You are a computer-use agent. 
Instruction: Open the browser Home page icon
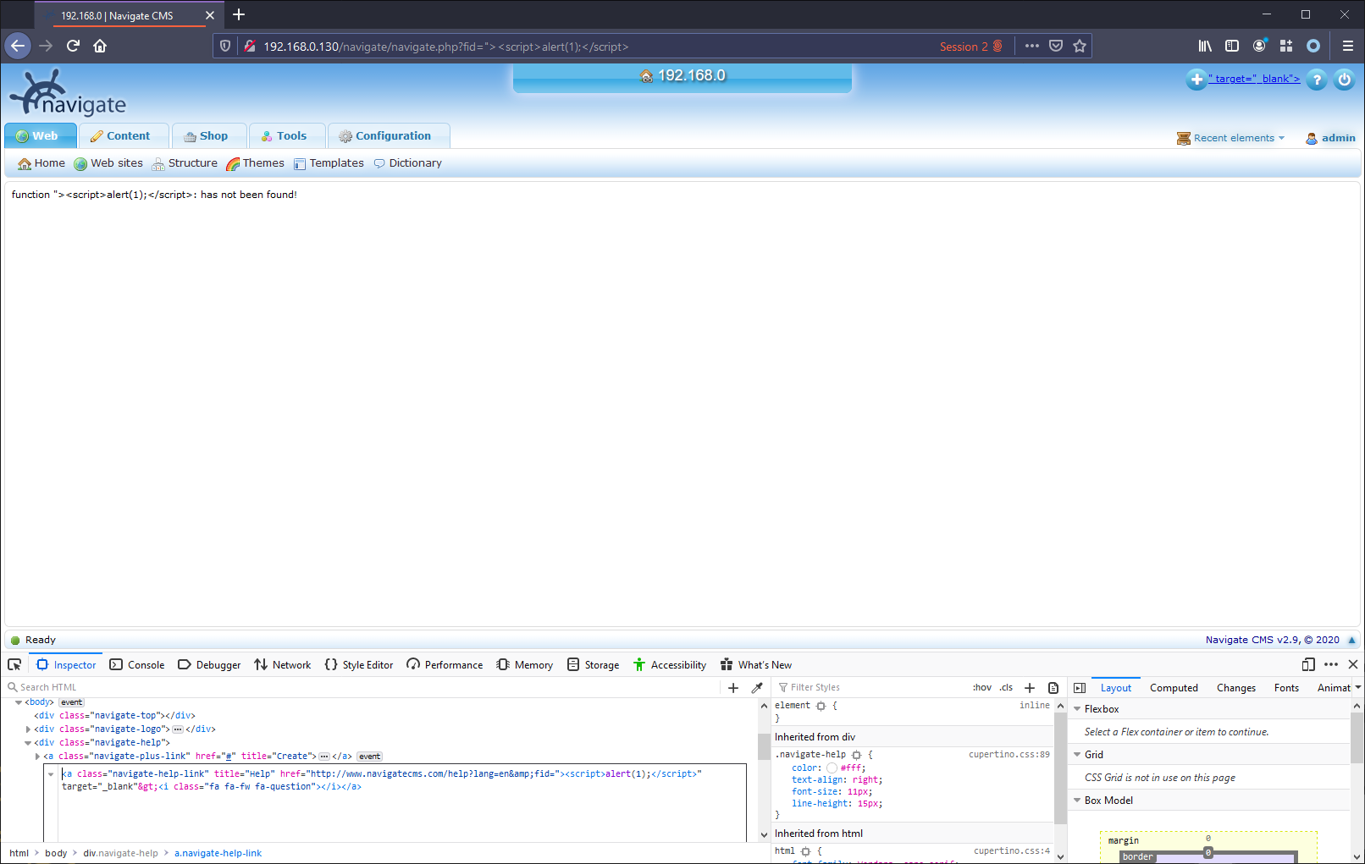(x=100, y=46)
